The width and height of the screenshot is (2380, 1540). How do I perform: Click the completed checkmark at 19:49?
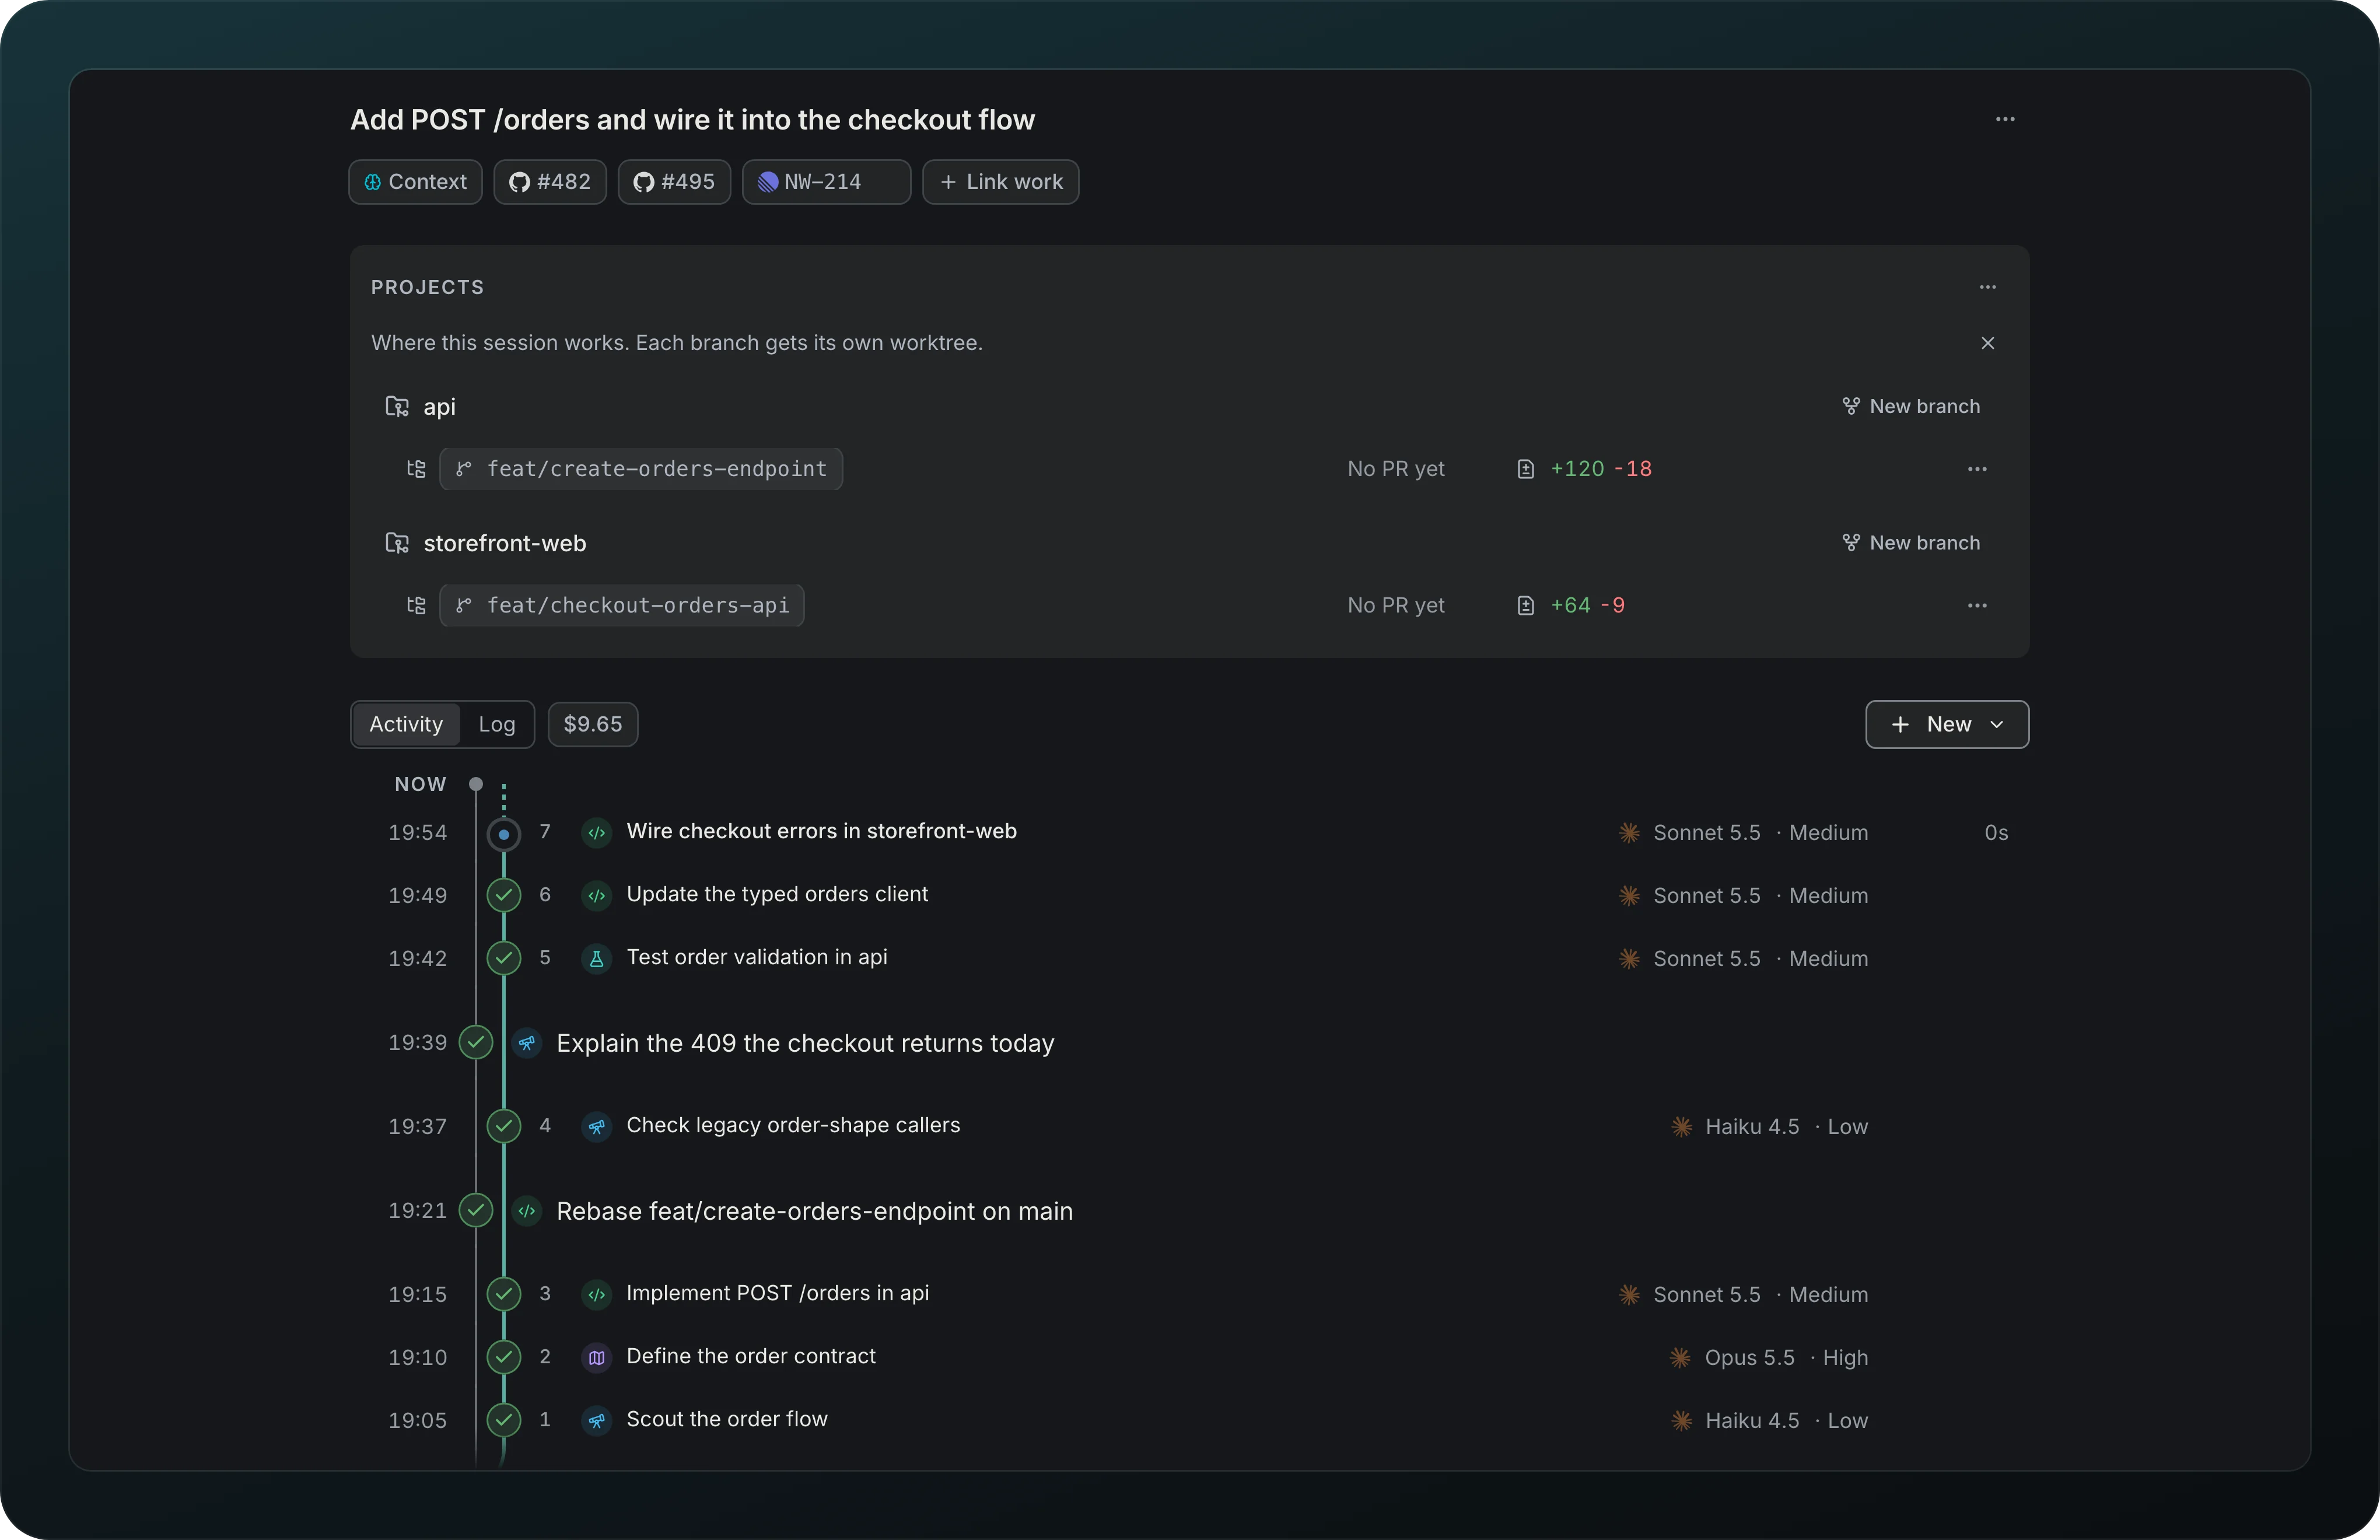click(504, 895)
